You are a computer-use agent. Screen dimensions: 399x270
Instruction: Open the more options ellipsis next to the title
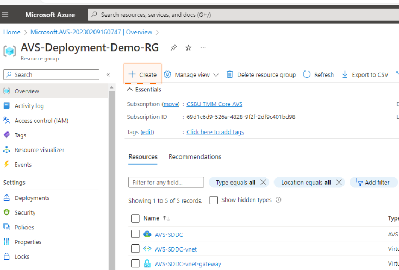click(203, 48)
